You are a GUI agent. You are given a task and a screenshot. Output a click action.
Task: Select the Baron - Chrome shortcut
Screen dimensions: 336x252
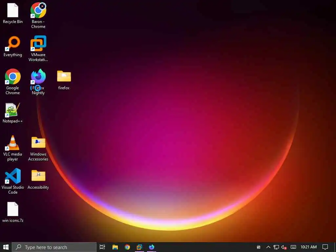(38, 15)
